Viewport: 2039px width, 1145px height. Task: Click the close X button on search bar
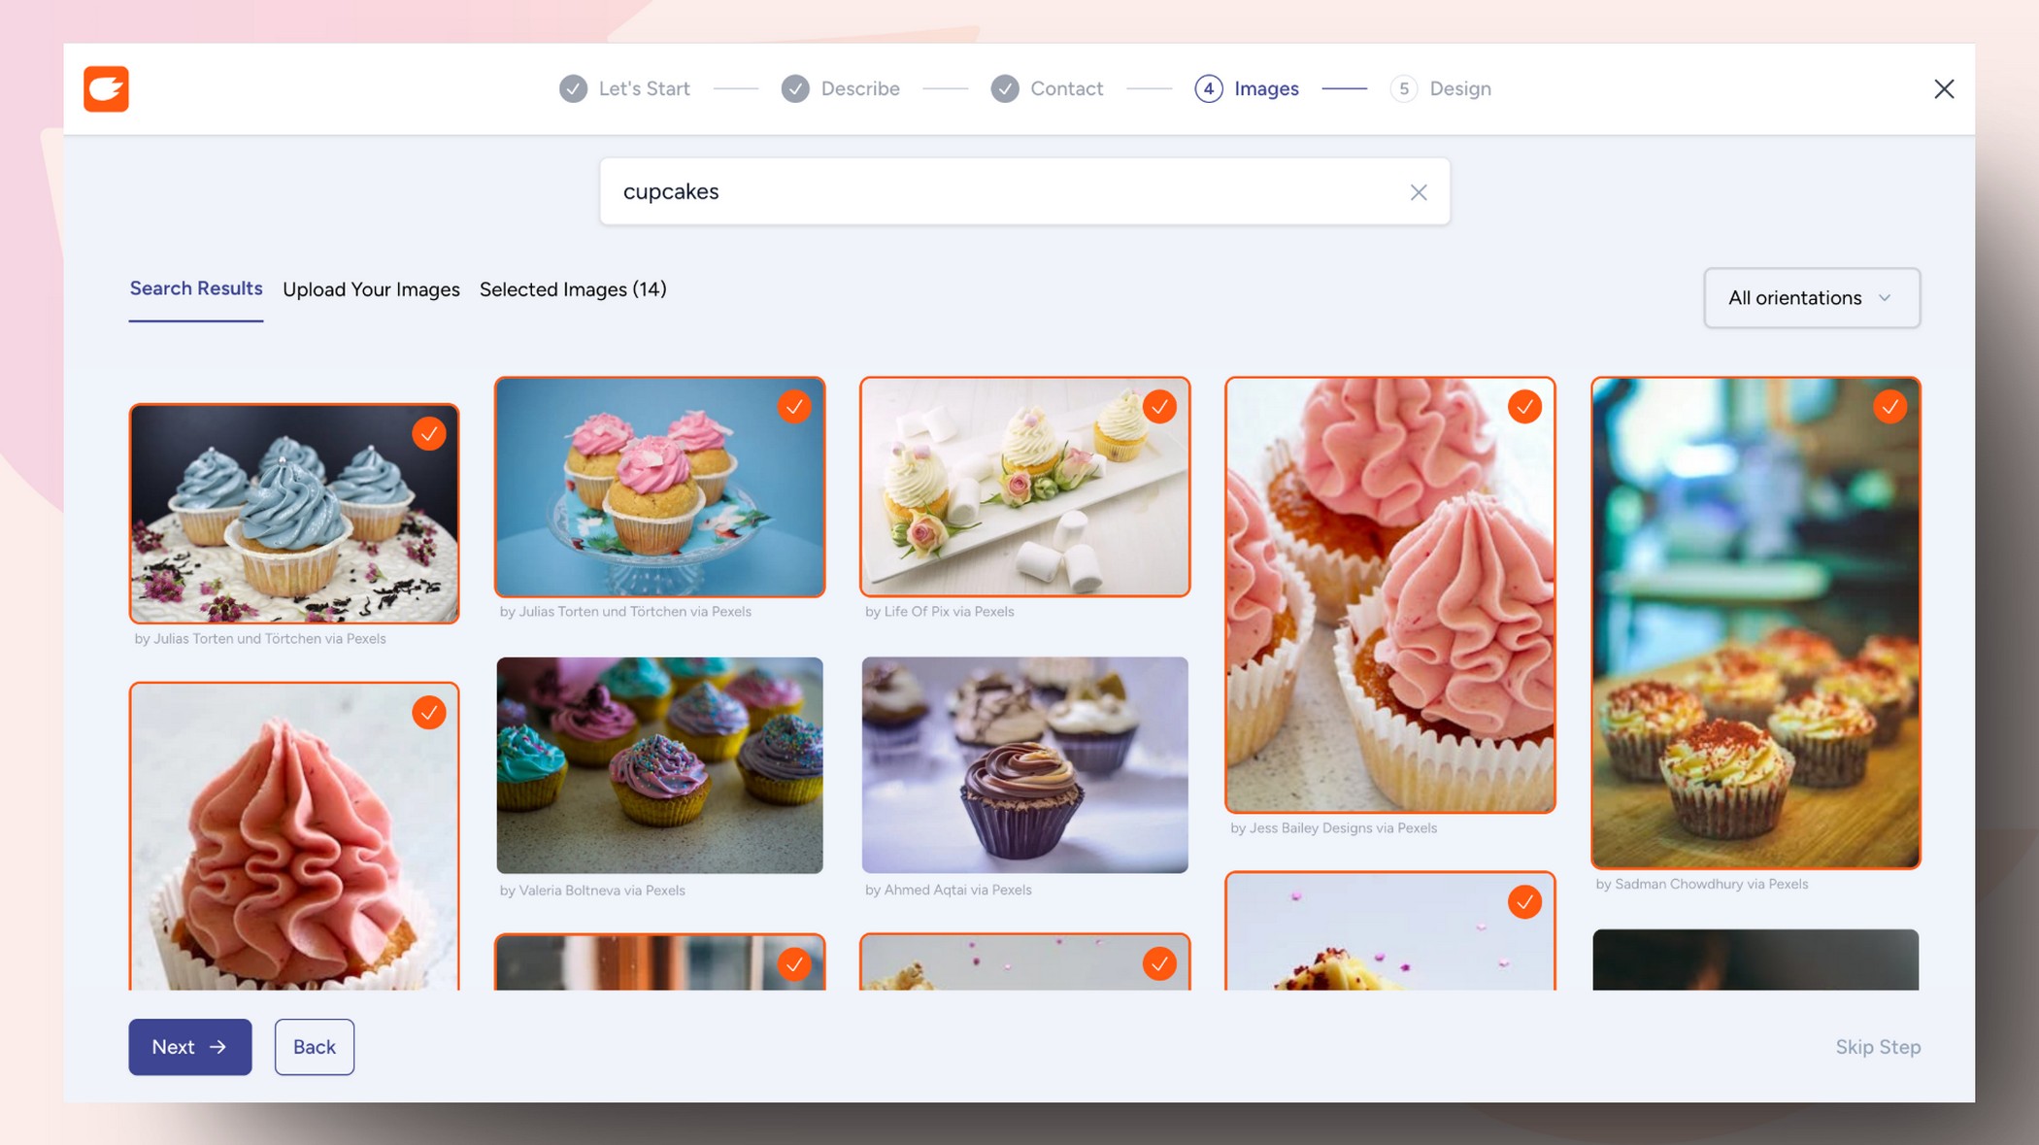coord(1419,190)
